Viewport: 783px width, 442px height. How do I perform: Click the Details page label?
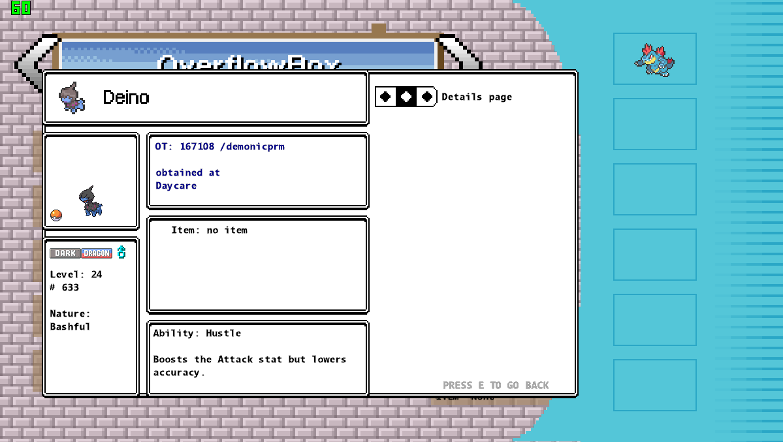(477, 97)
